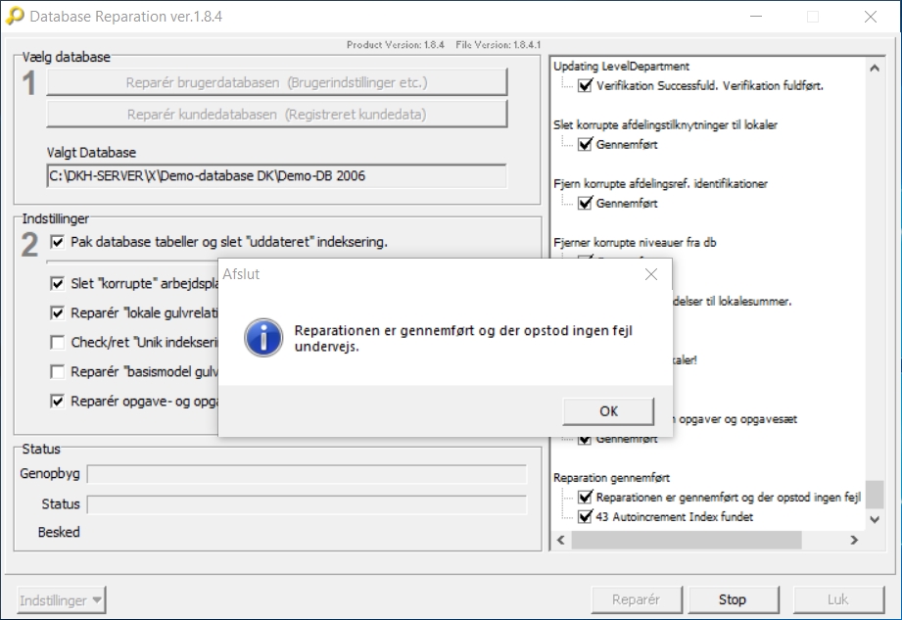Uncheck 'Slet korrupte arbejdsplaner' option

[x=58, y=284]
